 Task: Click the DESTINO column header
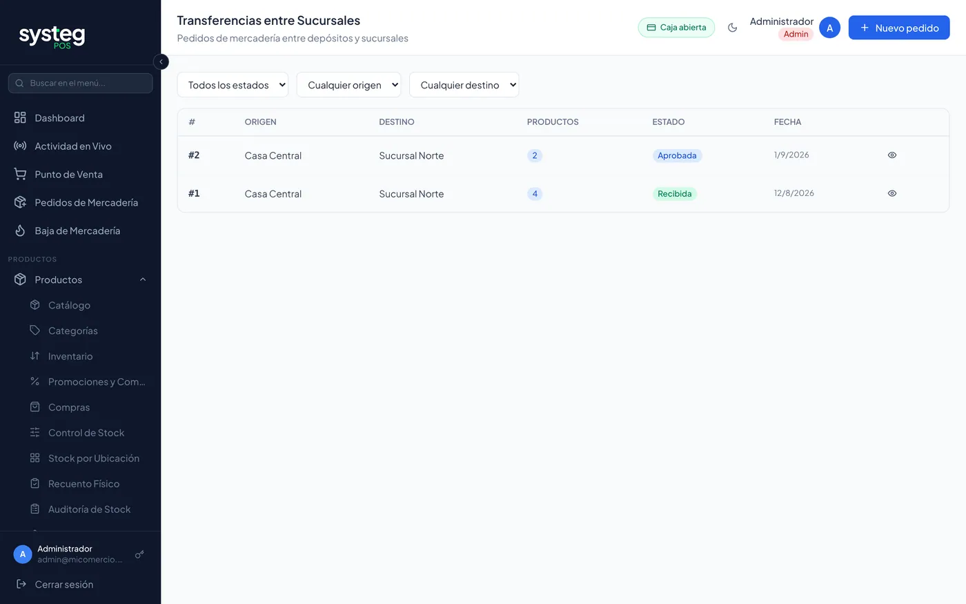pyautogui.click(x=397, y=122)
